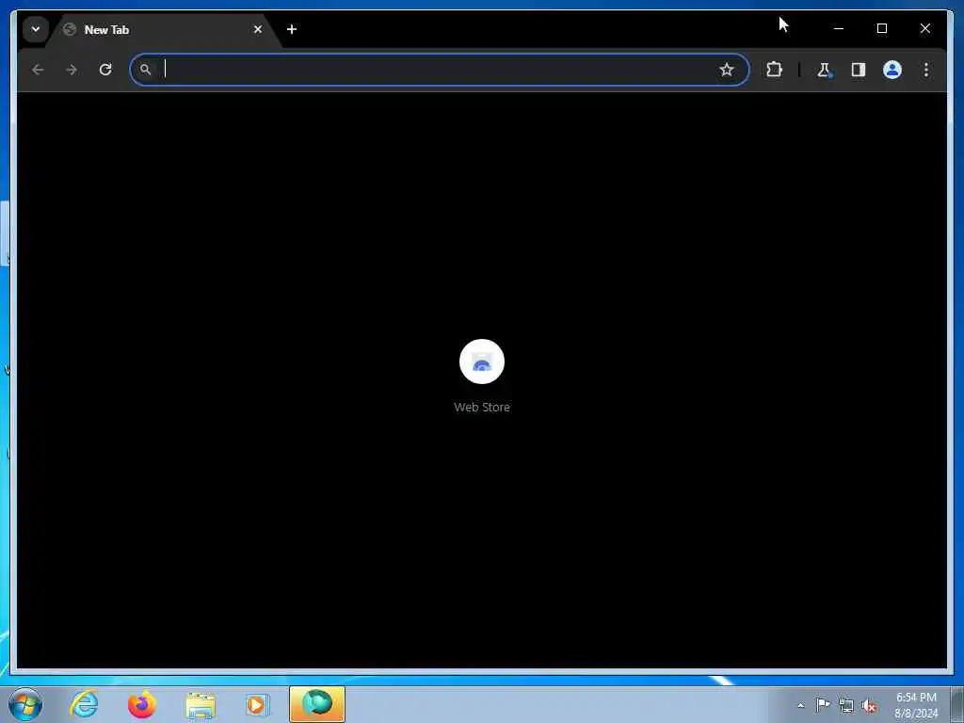Launch Firefox from taskbar
Screen dimensions: 964x723
pyautogui.click(x=141, y=704)
